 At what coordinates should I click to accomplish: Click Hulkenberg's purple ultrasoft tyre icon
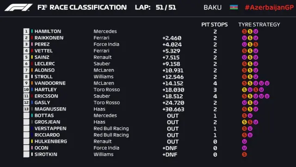[x=244, y=142]
